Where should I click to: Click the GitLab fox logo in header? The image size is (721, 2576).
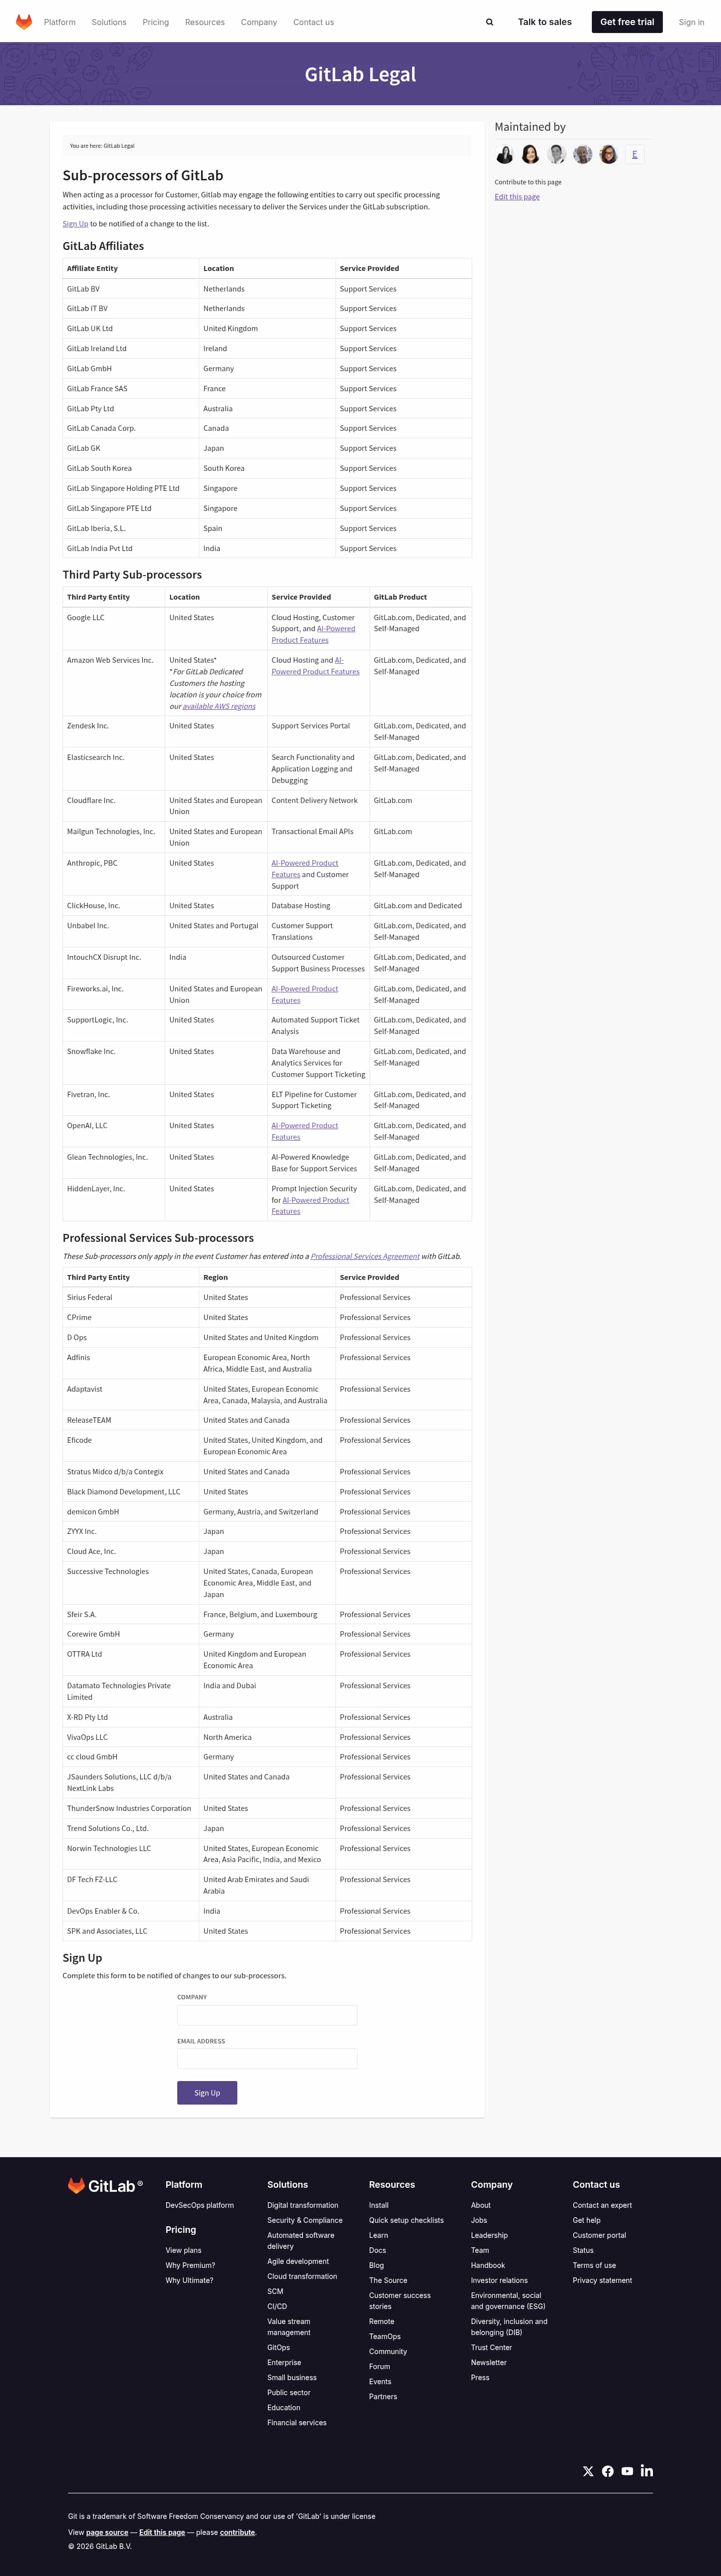tap(24, 22)
